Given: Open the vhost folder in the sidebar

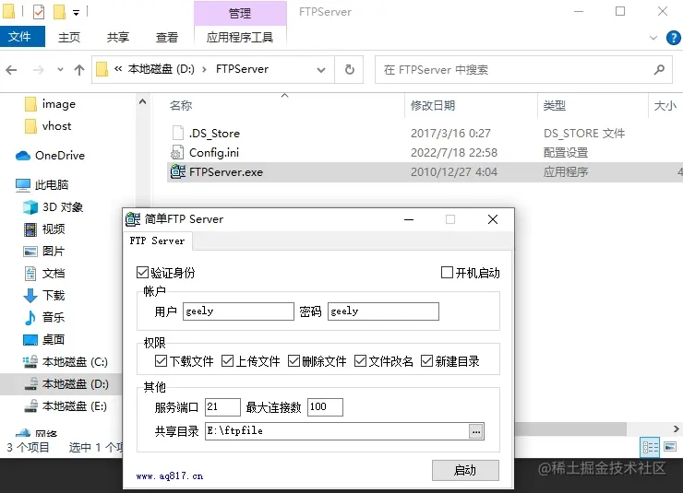Looking at the screenshot, I should tap(48, 126).
